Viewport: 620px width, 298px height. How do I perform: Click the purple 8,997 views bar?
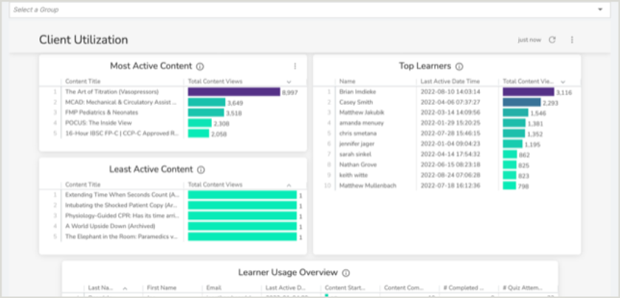pos(233,92)
